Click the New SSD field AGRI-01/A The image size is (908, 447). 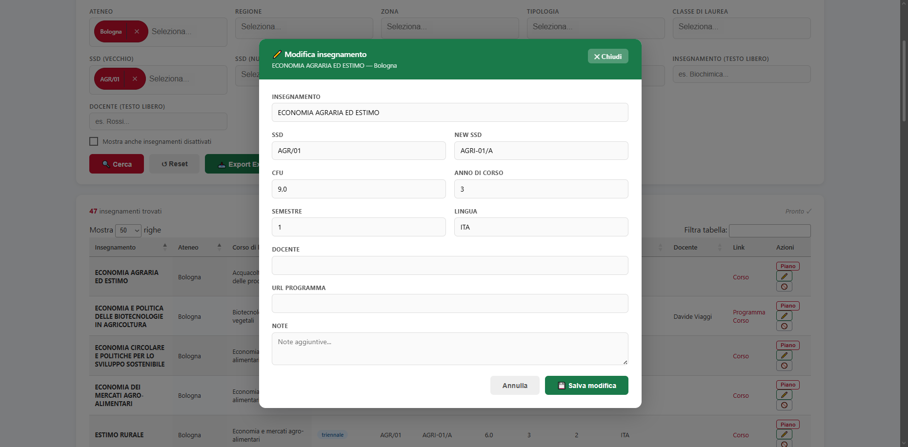point(541,151)
